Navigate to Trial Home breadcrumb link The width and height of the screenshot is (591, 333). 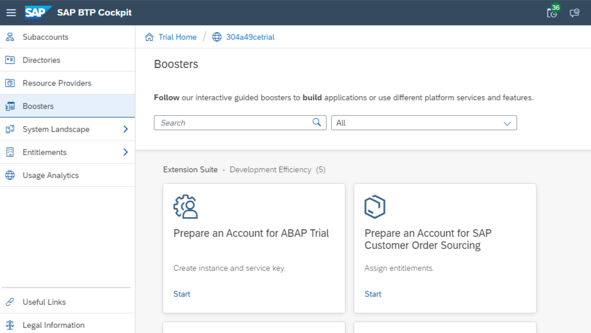(177, 37)
